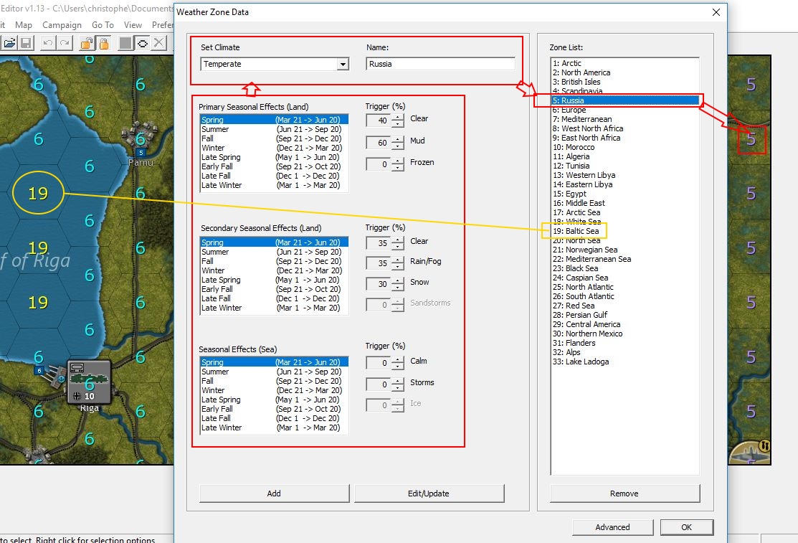The image size is (798, 543).
Task: Select Winter in Primary Seasonal Effects list
Action: [x=274, y=148]
